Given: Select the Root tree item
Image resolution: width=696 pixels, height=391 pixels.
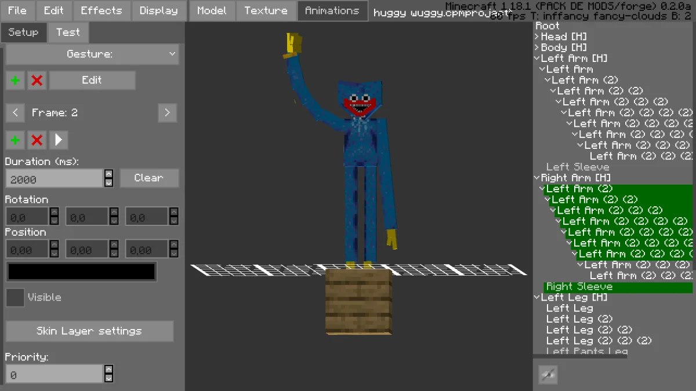Looking at the screenshot, I should pyautogui.click(x=548, y=25).
